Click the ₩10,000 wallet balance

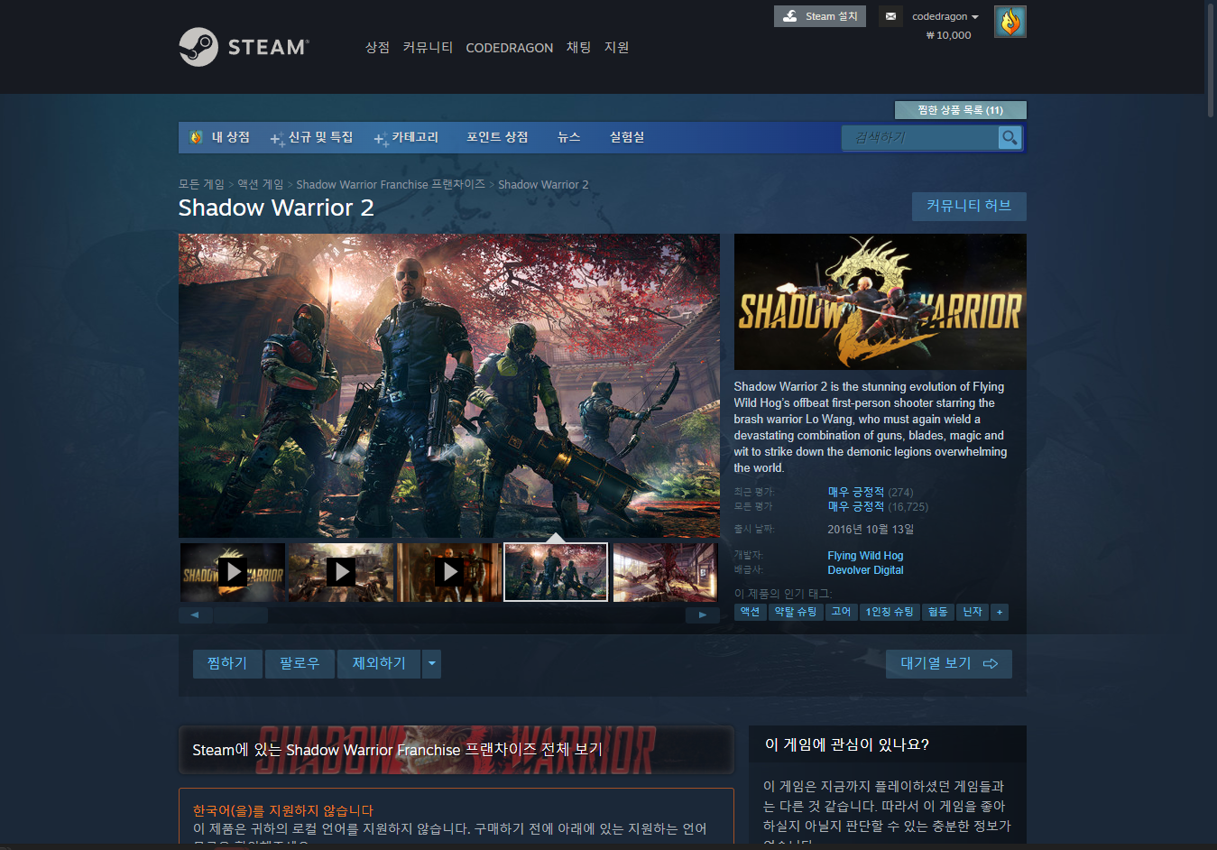coord(949,35)
